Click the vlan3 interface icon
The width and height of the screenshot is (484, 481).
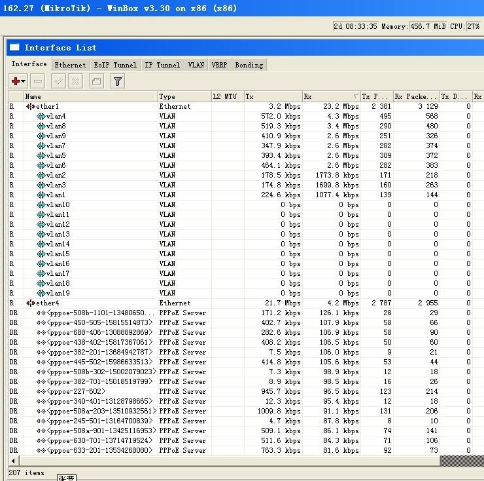[41, 185]
